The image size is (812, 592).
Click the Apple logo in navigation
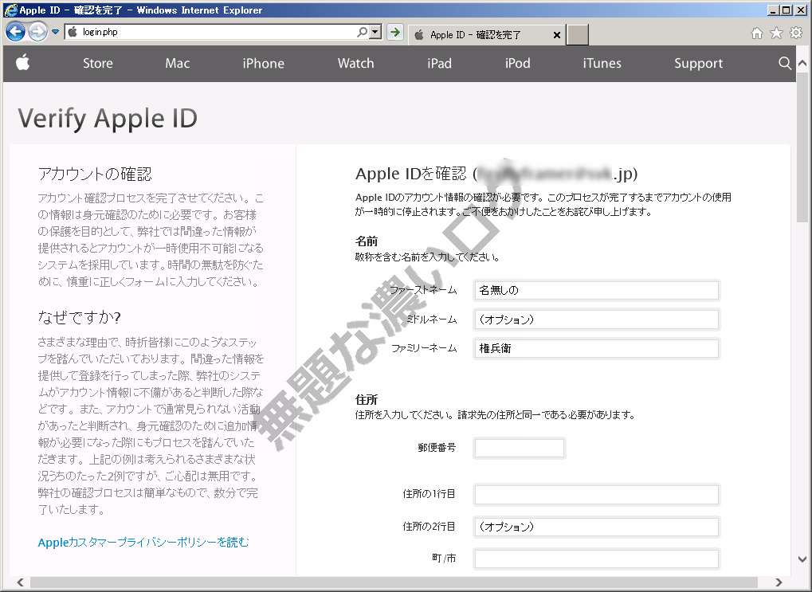(22, 63)
